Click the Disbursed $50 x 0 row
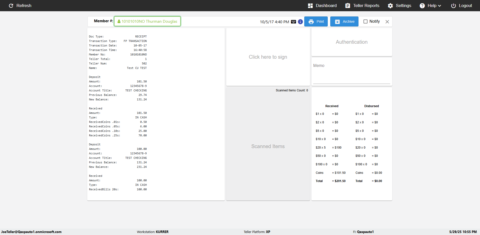480x235 pixels. coord(367,156)
